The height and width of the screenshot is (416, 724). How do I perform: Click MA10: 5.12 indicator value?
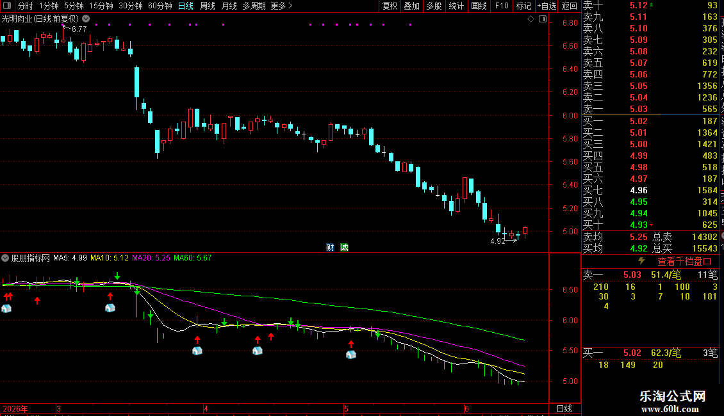(x=110, y=258)
